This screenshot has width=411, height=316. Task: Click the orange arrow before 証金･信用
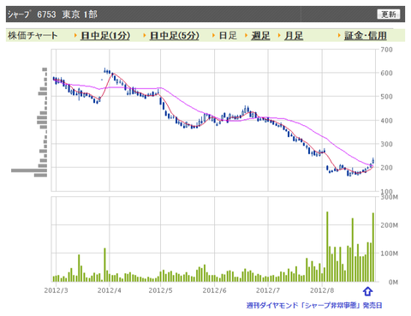click(x=339, y=35)
